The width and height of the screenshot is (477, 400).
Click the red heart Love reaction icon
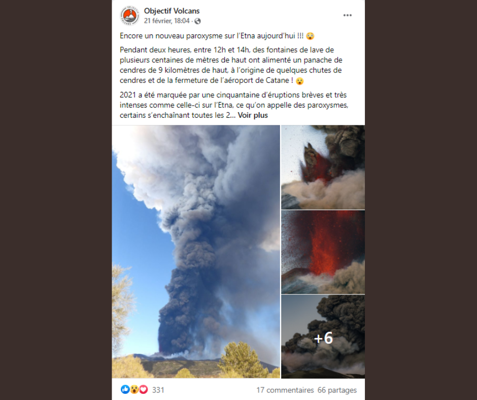[143, 389]
